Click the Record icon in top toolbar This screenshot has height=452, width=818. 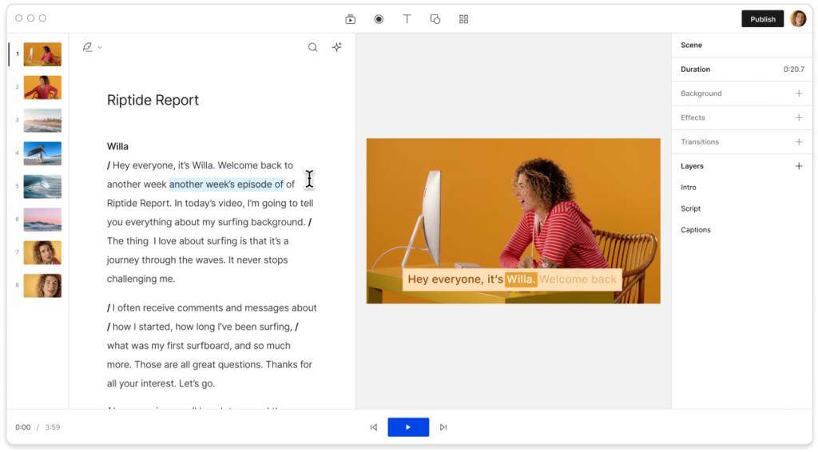pyautogui.click(x=379, y=19)
